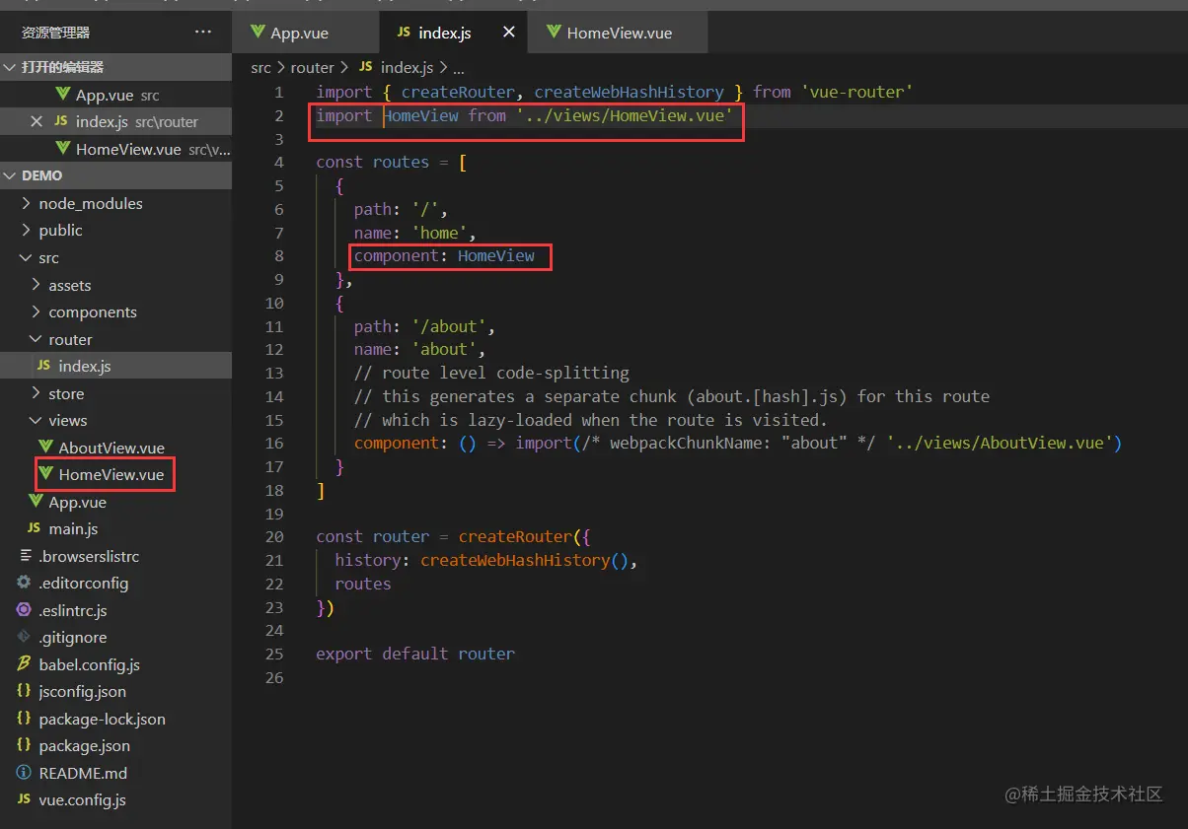Click the info icon beside README.md
Screen dimensions: 1188x829
(25, 773)
